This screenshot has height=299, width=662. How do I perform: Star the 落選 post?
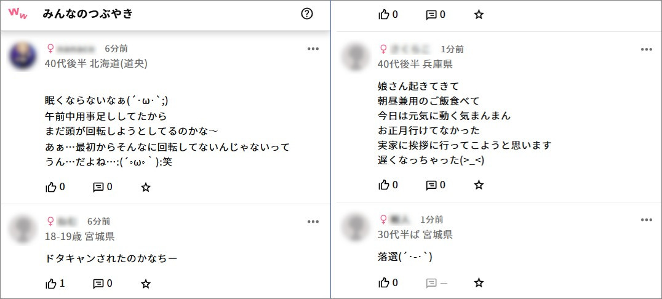pyautogui.click(x=479, y=282)
